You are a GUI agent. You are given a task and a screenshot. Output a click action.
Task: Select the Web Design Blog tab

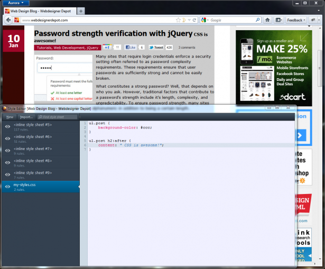[x=40, y=11]
